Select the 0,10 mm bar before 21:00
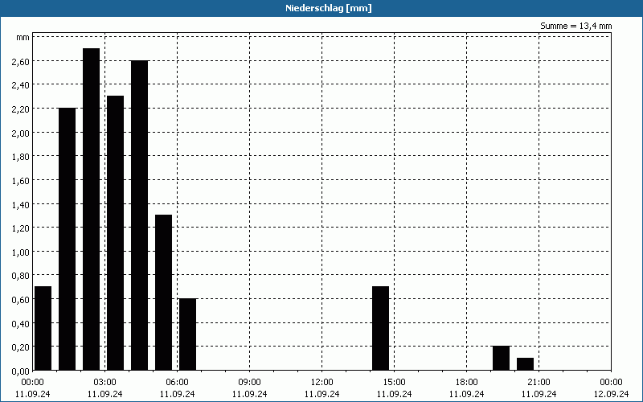643x402 pixels. (526, 364)
